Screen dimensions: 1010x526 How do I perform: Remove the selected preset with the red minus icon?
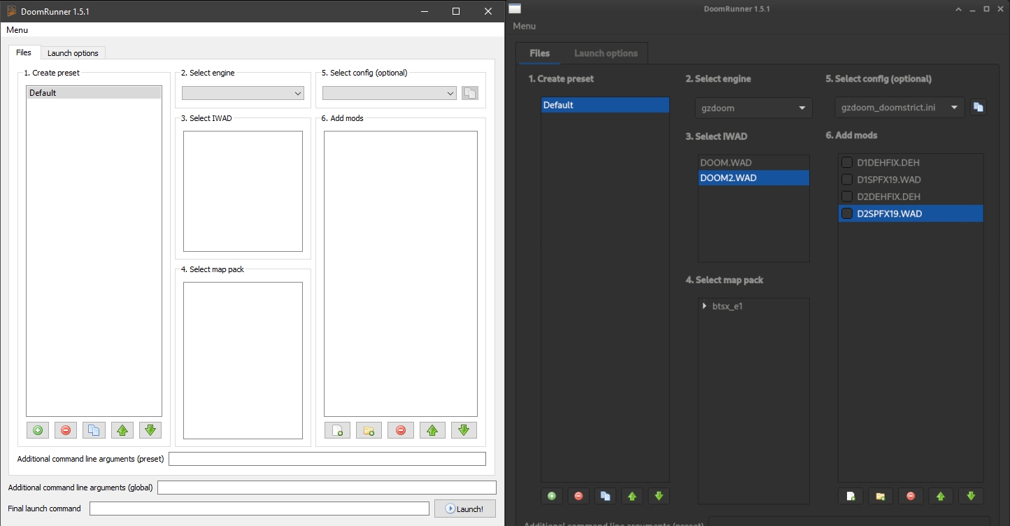[x=578, y=496]
